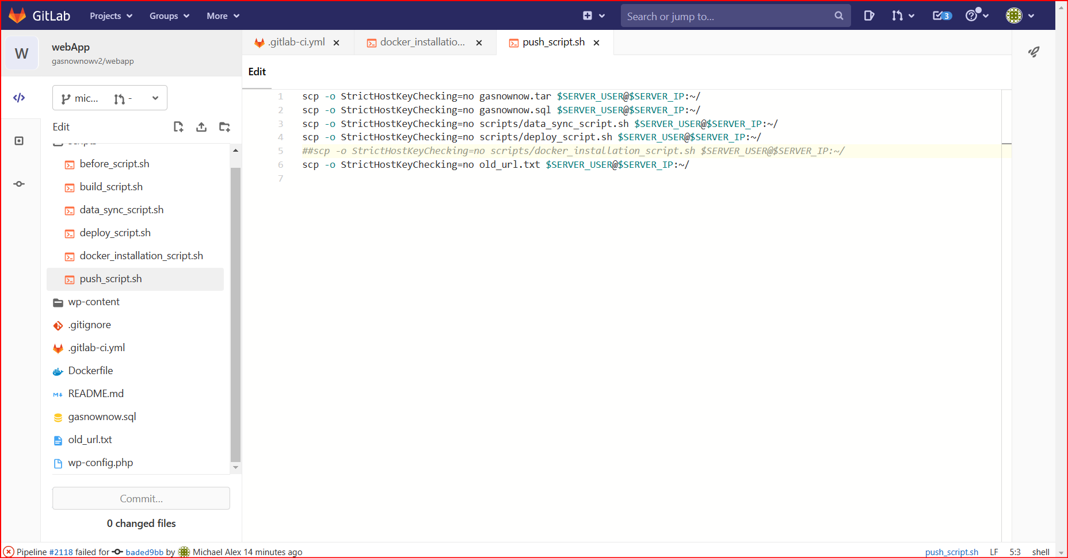
Task: Close the .gitlab-ci.yml tab
Action: 336,43
